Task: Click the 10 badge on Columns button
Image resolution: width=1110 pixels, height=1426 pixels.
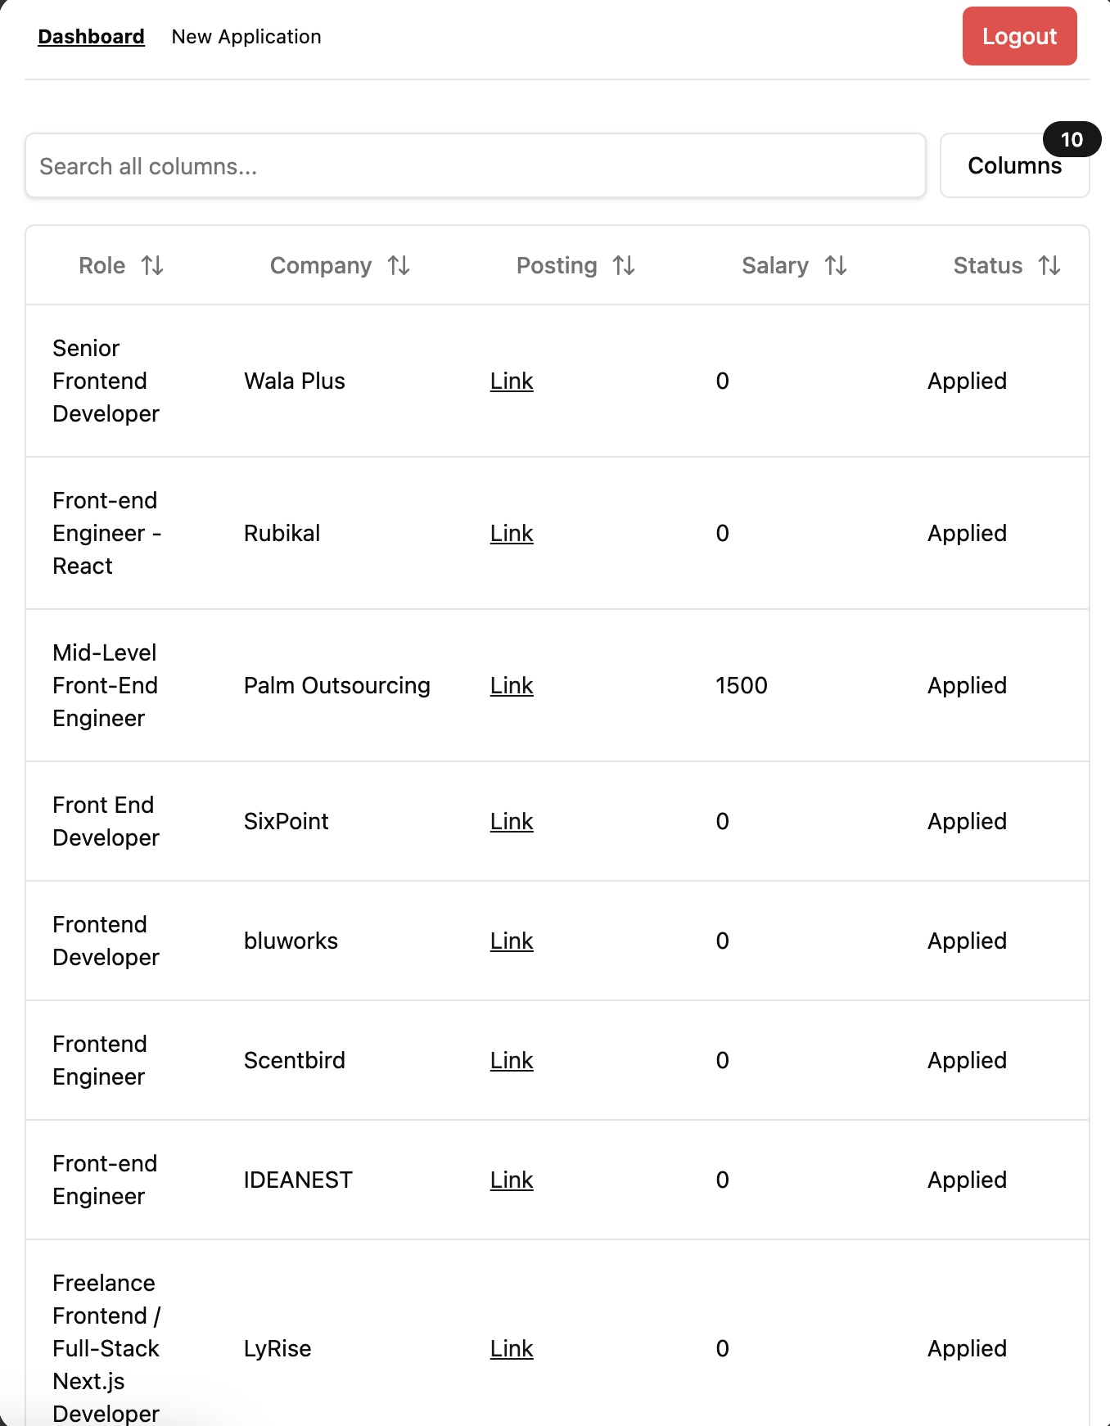Action: tap(1072, 140)
